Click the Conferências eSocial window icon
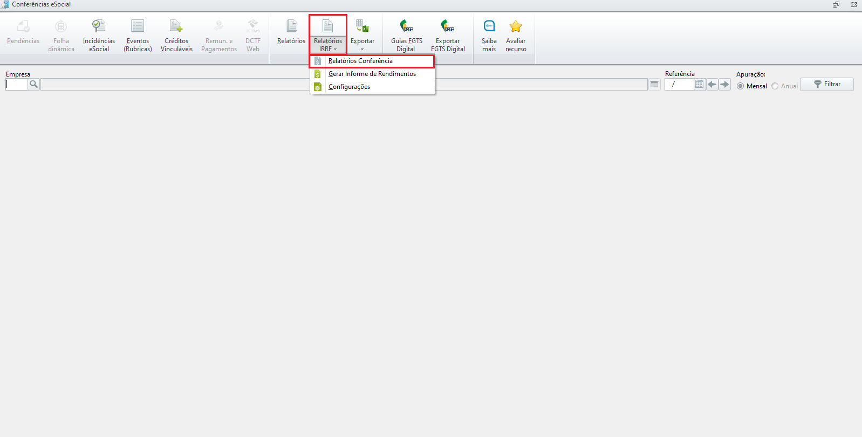The height and width of the screenshot is (437, 862). coord(5,4)
